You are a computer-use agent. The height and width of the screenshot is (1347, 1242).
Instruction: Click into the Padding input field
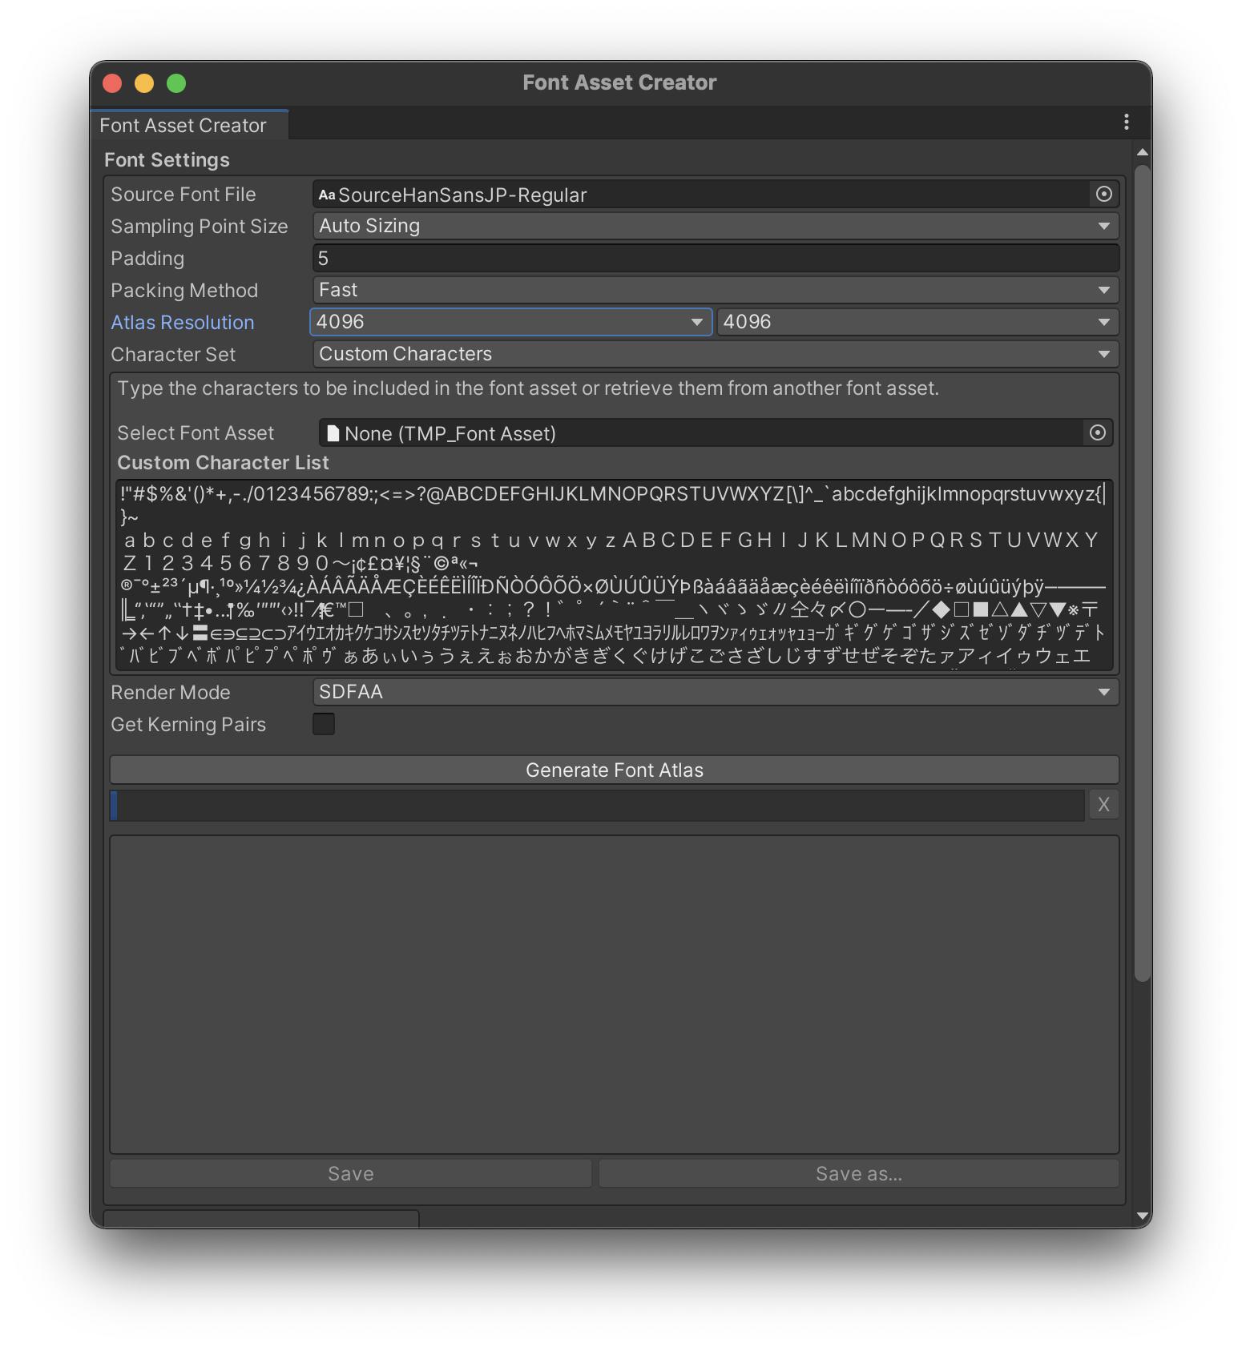click(715, 258)
